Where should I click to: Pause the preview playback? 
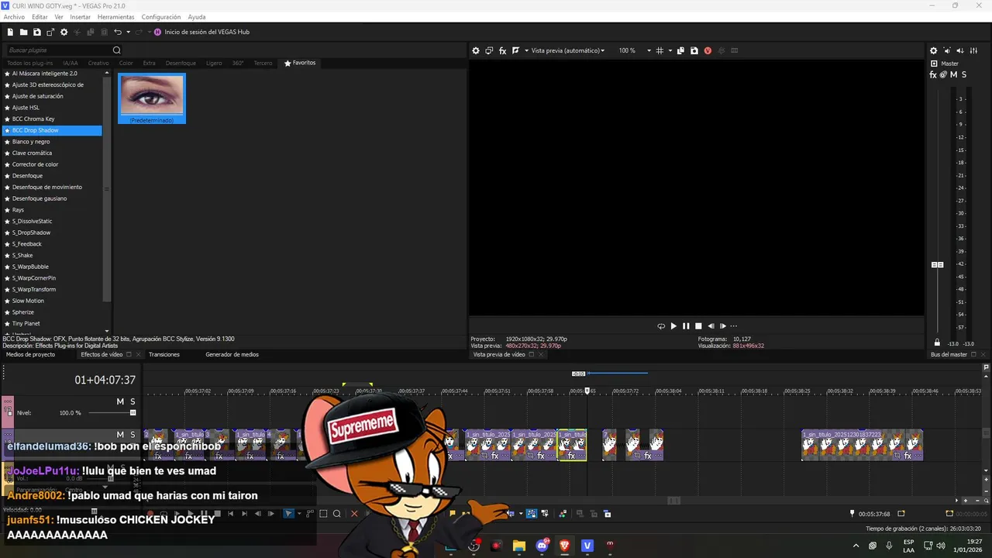(686, 326)
